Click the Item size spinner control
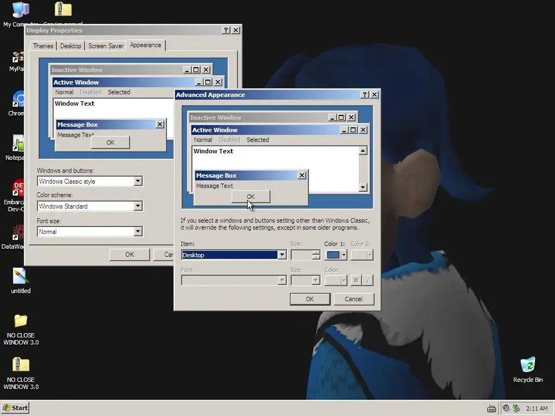Viewport: 555px width, 416px height. tap(316, 255)
